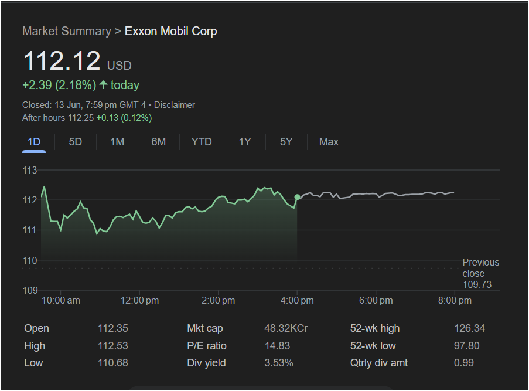
Task: Click the Low value 110.68
Action: pyautogui.click(x=113, y=363)
